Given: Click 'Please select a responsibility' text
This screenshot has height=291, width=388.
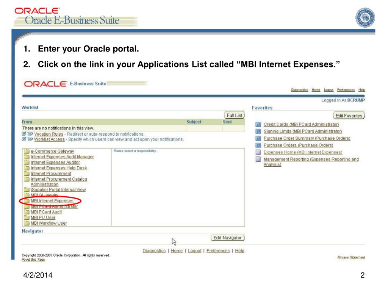Looking at the screenshot, I should [x=135, y=151].
